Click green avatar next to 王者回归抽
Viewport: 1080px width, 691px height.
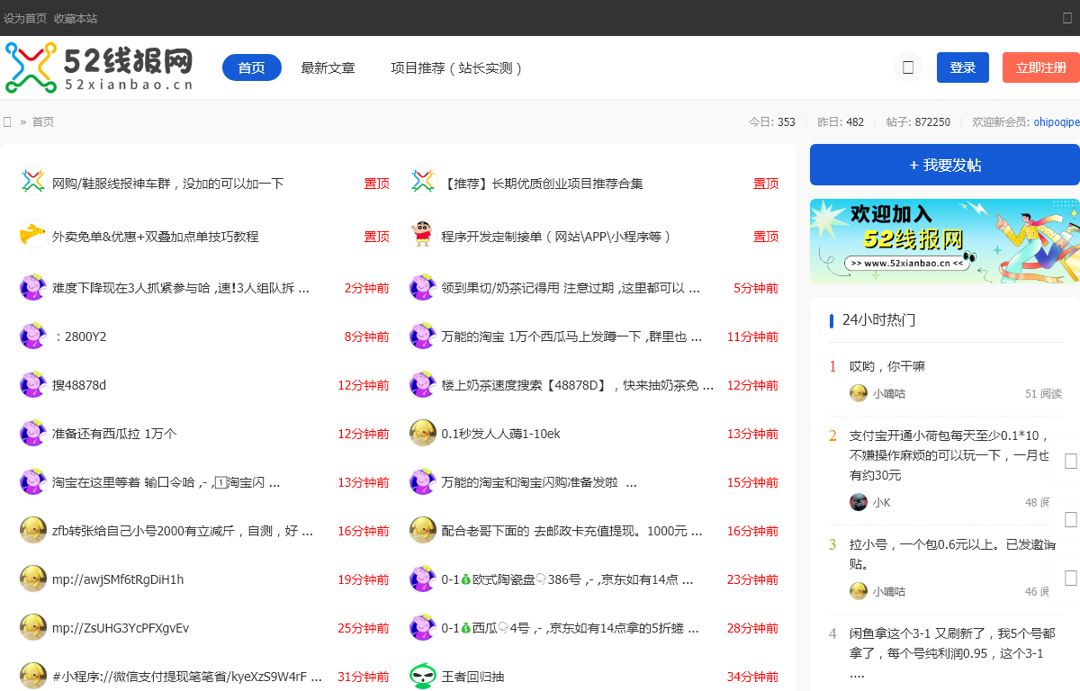pos(423,676)
